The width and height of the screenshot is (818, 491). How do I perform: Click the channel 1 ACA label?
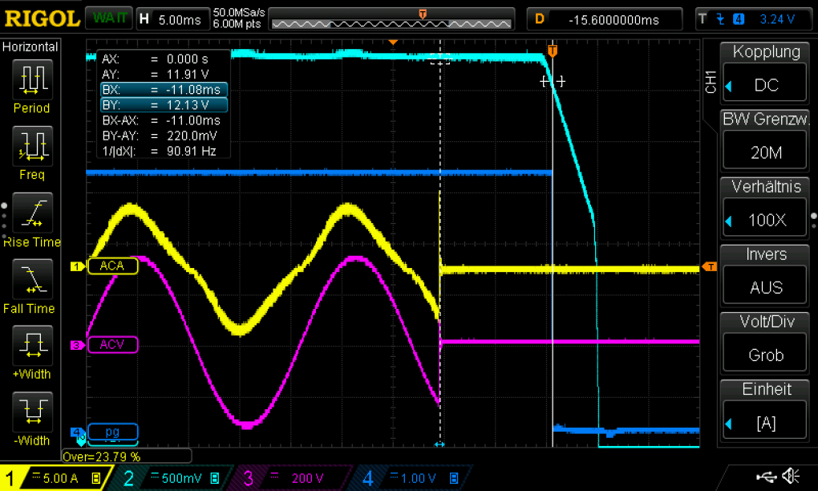113,266
